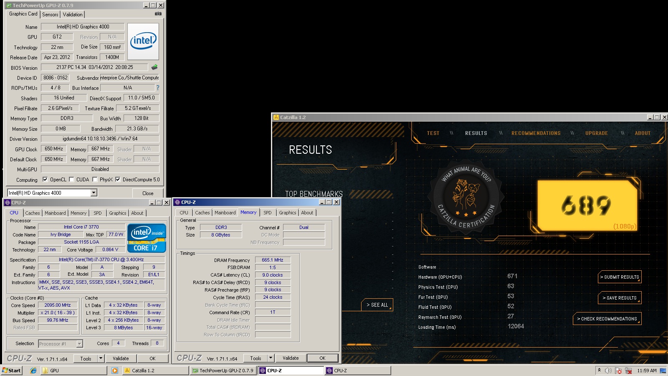Toggle the DirectCompute 5.0 checkbox
This screenshot has width=668, height=376.
[118, 180]
